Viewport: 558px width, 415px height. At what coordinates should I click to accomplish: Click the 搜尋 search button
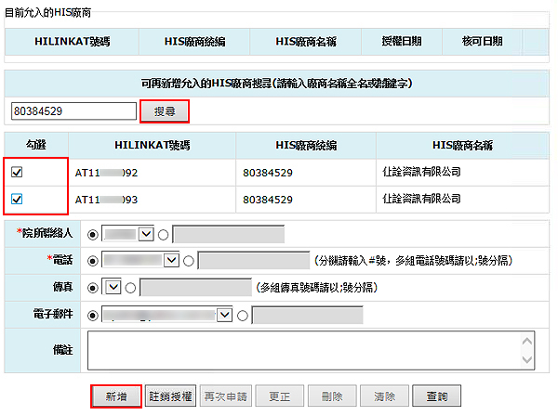pos(165,111)
